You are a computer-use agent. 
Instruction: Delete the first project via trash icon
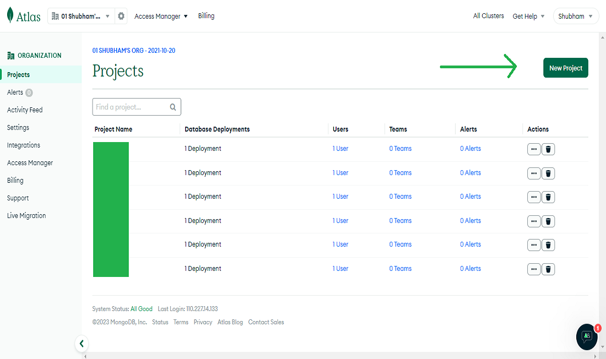click(x=548, y=149)
